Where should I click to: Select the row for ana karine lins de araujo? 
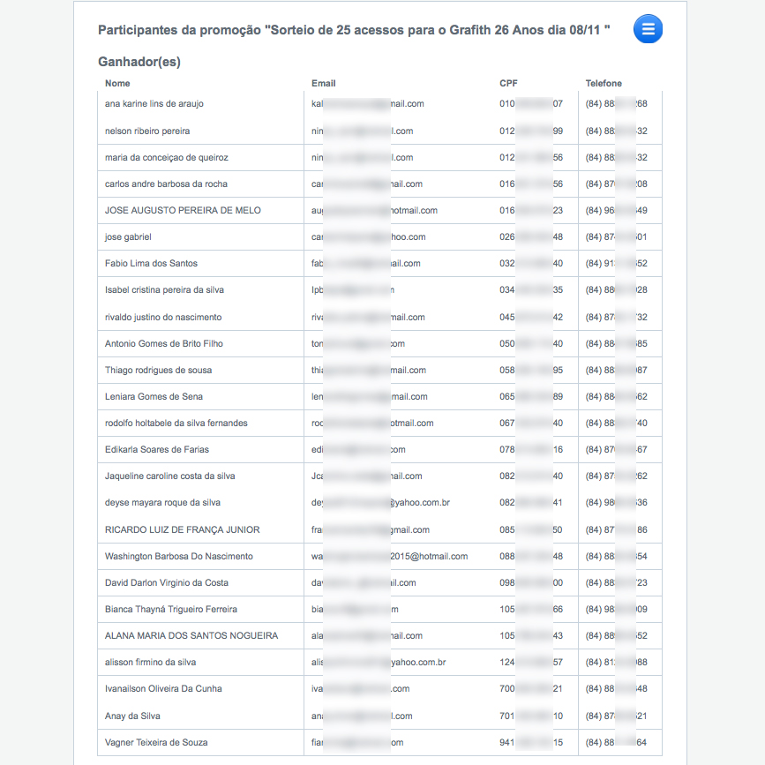point(154,104)
